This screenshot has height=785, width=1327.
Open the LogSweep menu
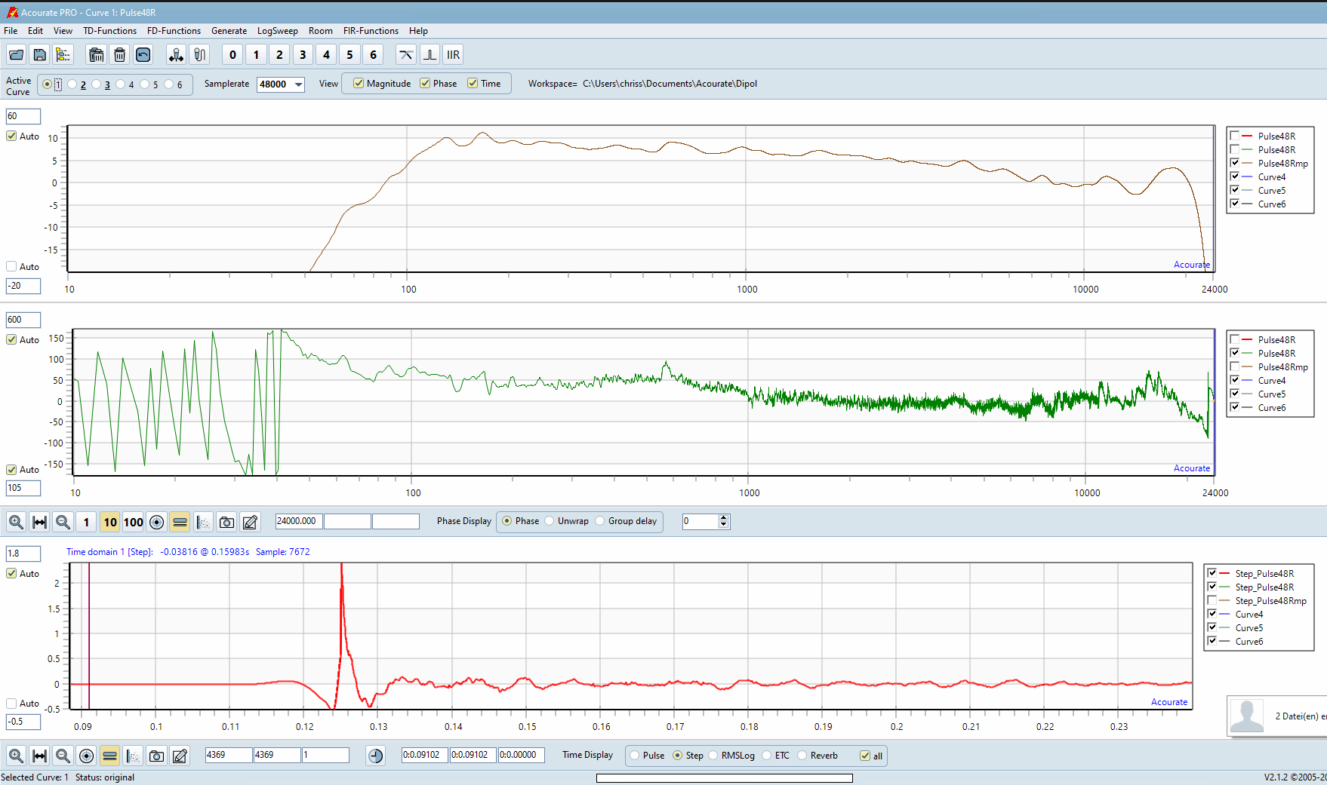pos(277,31)
